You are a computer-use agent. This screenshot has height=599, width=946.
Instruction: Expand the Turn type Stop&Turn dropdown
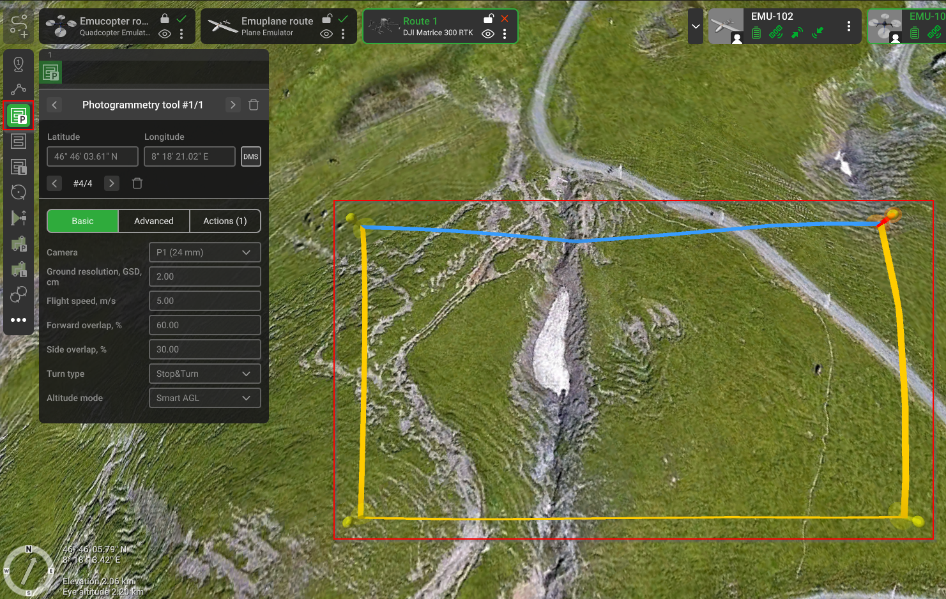coord(204,374)
